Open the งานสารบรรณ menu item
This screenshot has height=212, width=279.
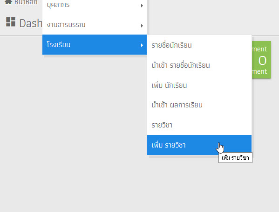95,25
